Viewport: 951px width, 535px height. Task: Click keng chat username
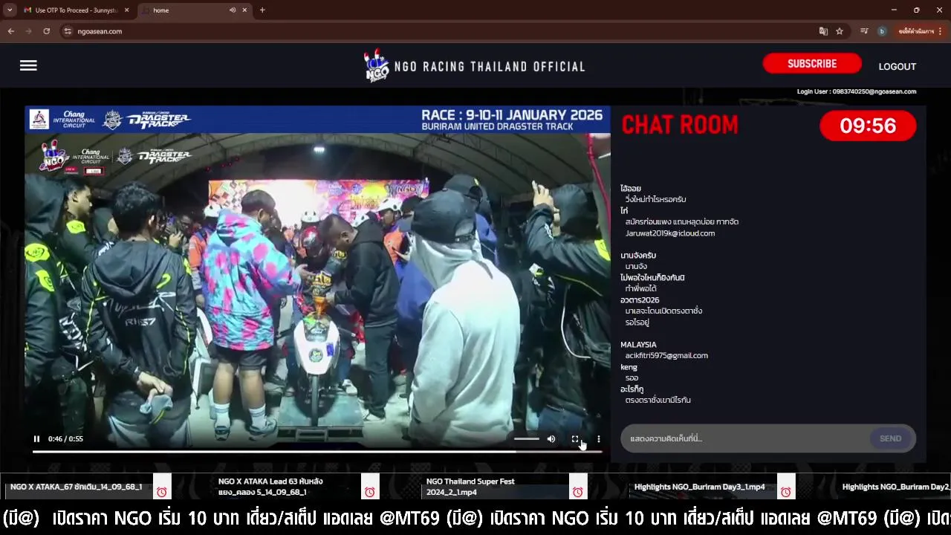[x=629, y=367]
